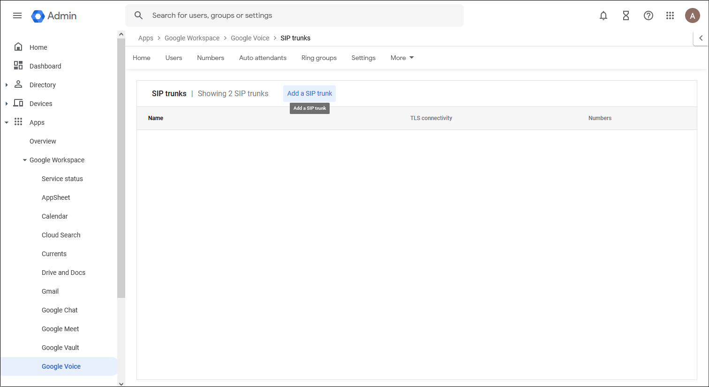Open Devices in the sidebar
Screen dimensions: 709x387
(41, 104)
